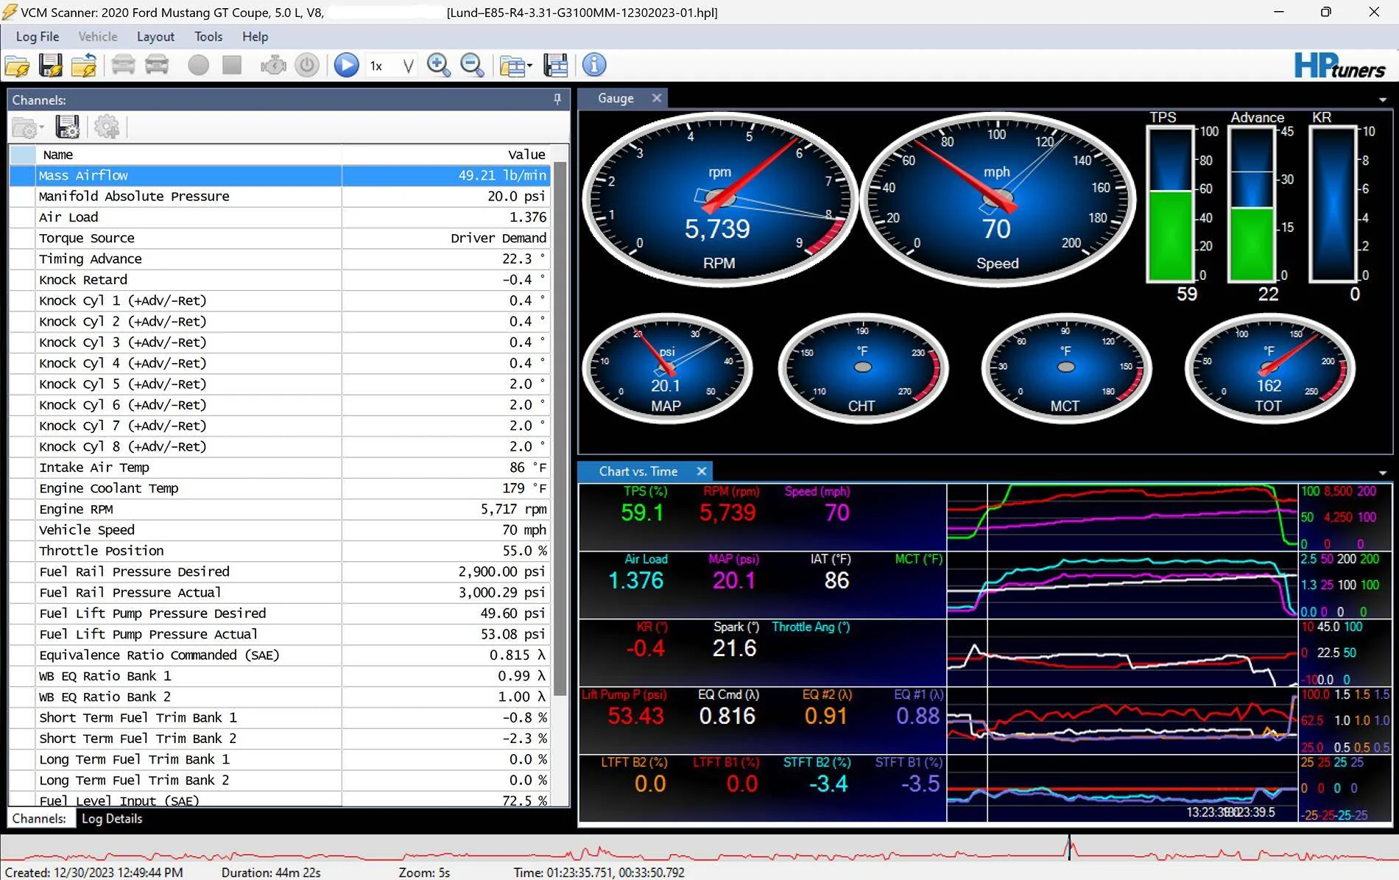Click the round record button in the toolbar
The height and width of the screenshot is (880, 1399).
click(198, 66)
